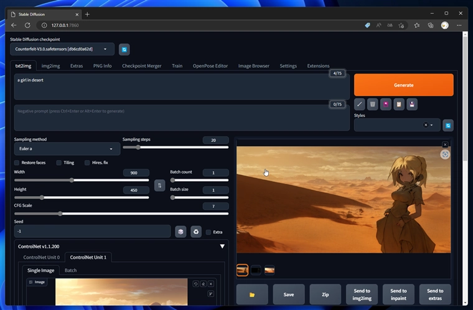Click the orange Generate button
The width and height of the screenshot is (473, 310).
(403, 85)
